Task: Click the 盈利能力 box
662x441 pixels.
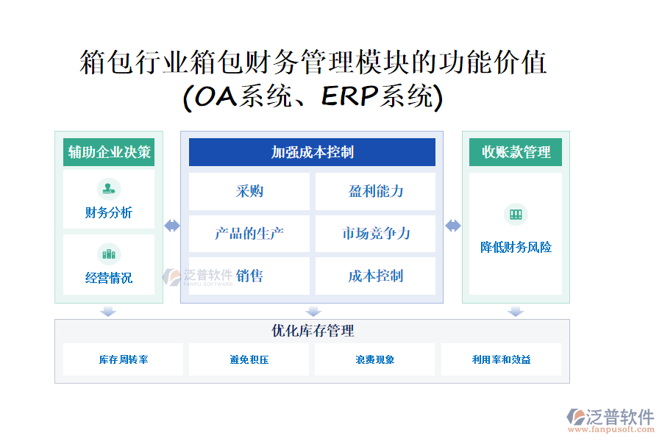Action: (x=375, y=191)
